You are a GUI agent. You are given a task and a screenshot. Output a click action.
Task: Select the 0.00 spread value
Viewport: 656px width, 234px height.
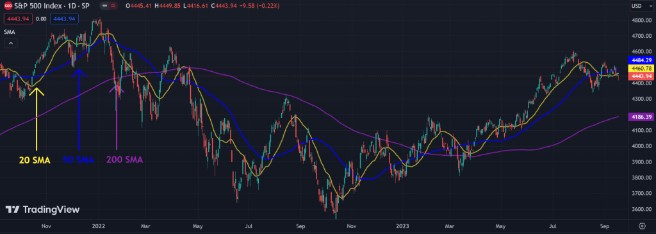coord(41,19)
